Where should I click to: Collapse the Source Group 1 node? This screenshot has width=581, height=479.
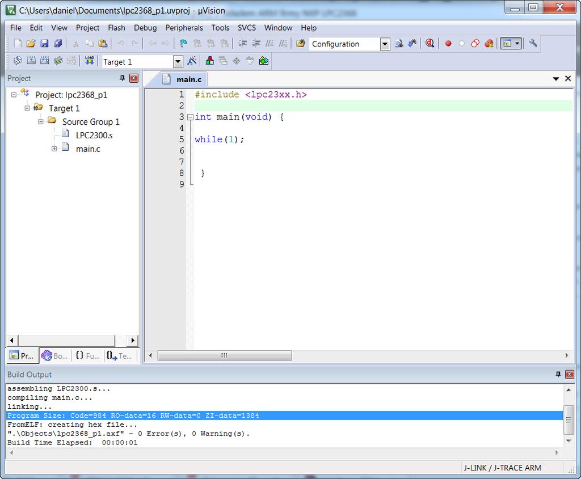coord(41,122)
